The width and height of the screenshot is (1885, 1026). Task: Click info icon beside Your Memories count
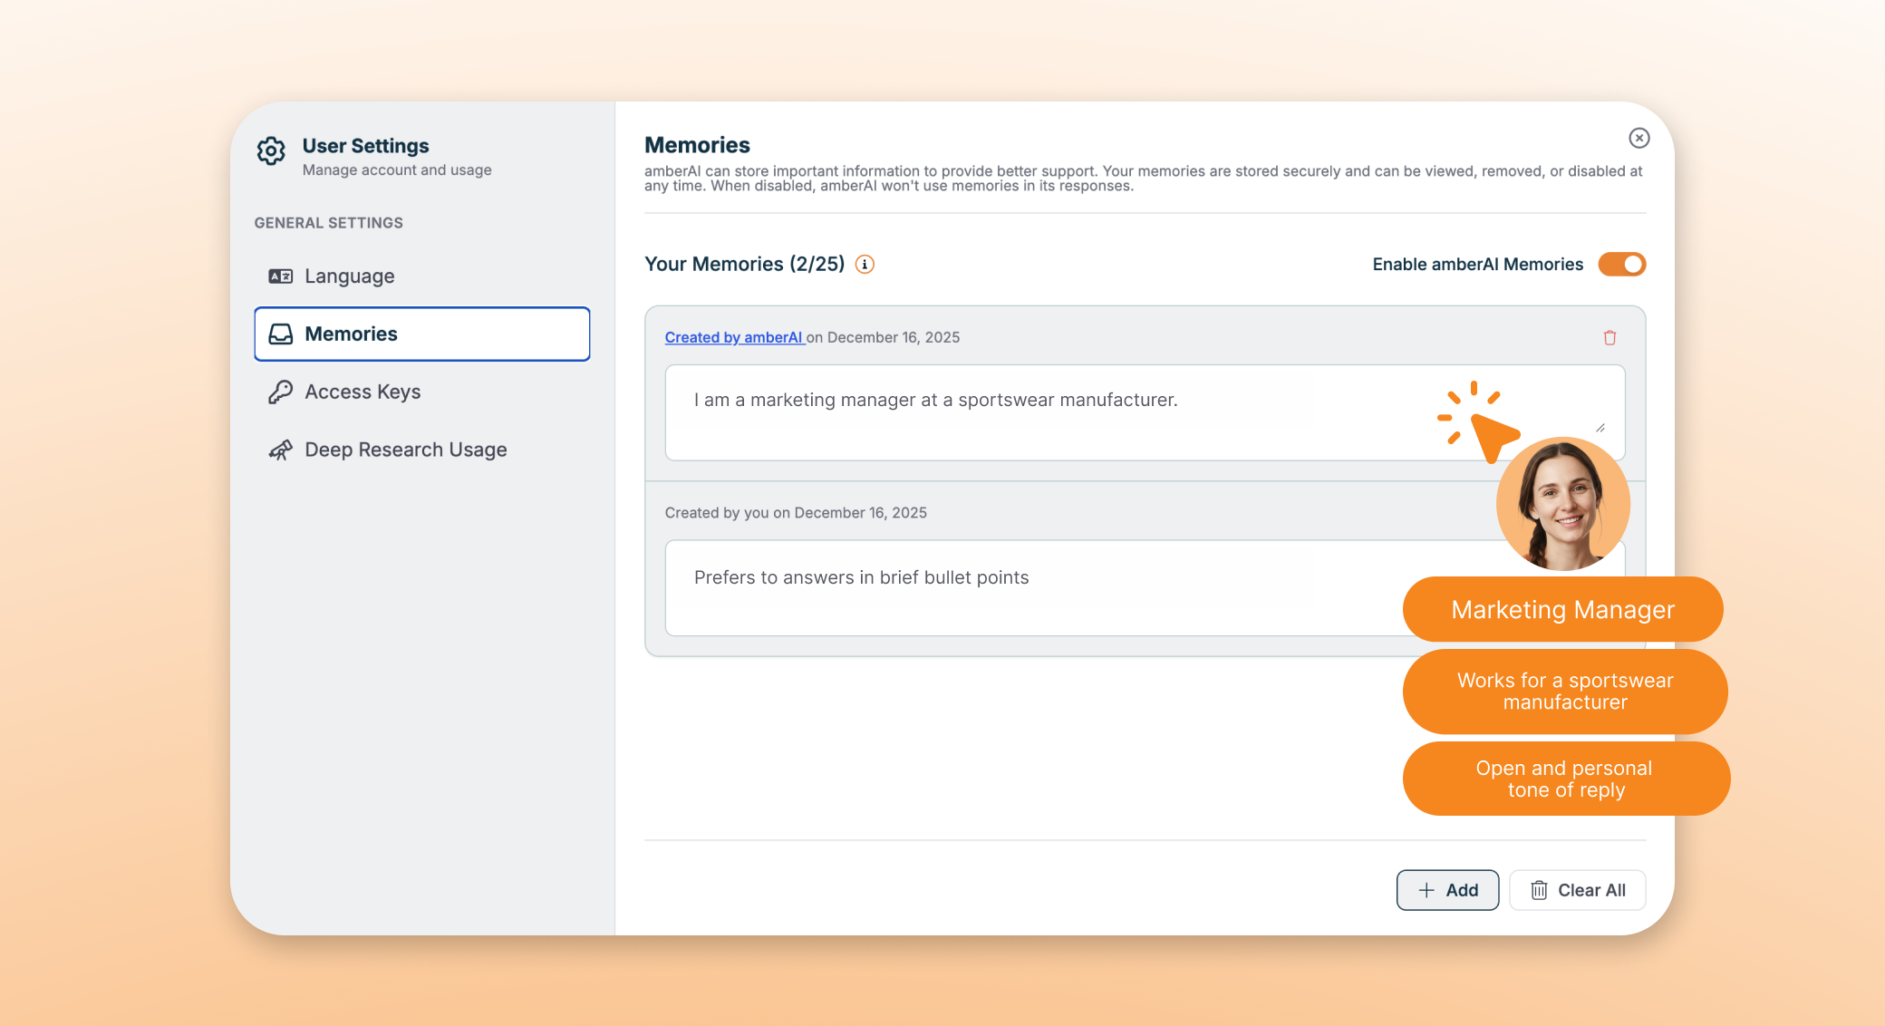pos(865,265)
